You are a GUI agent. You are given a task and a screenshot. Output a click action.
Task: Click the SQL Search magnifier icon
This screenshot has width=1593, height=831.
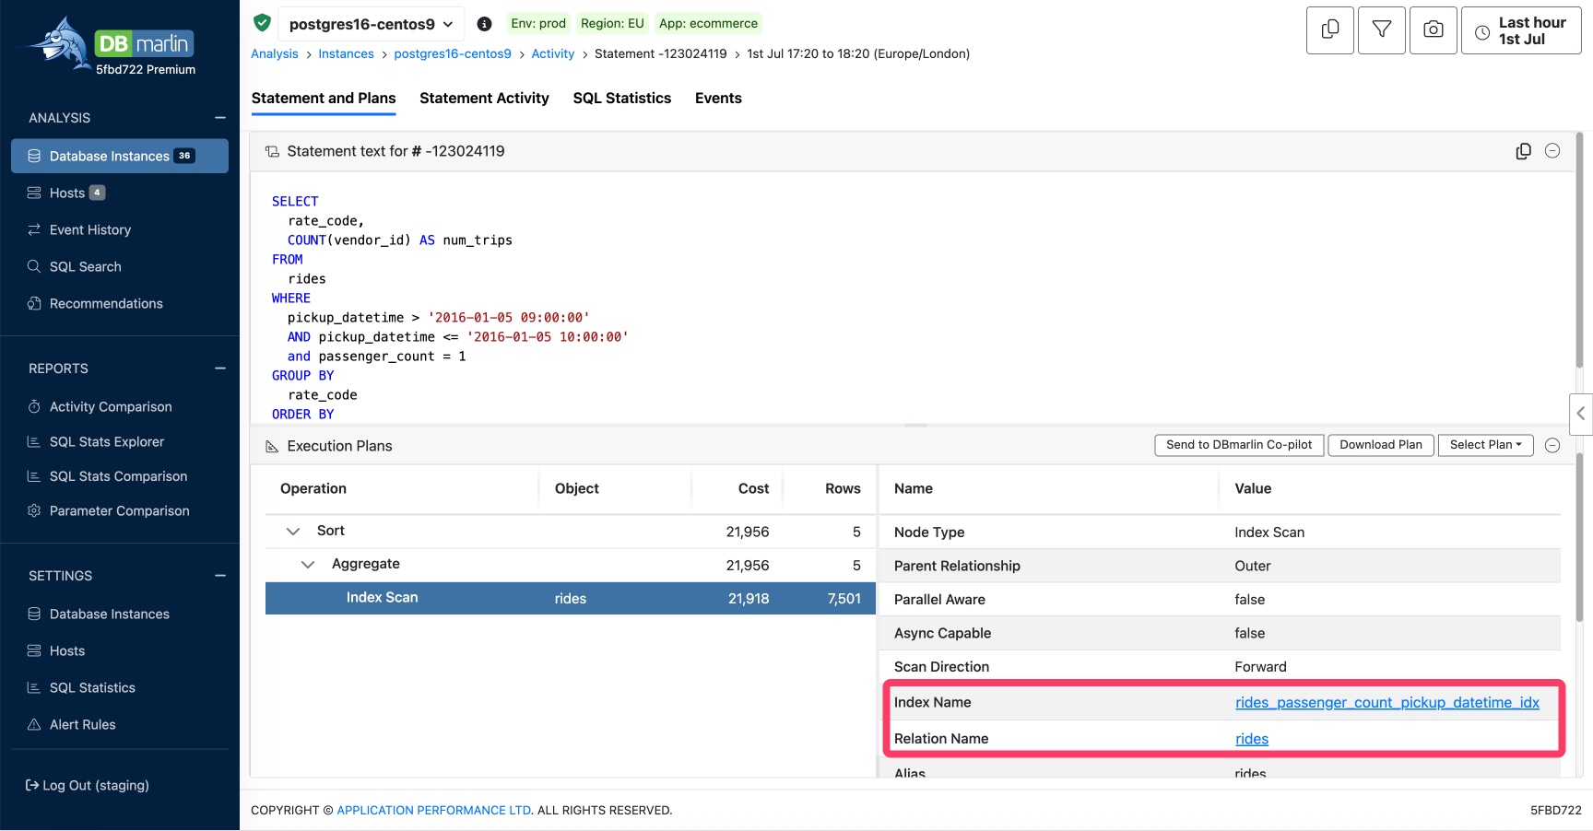coord(34,266)
